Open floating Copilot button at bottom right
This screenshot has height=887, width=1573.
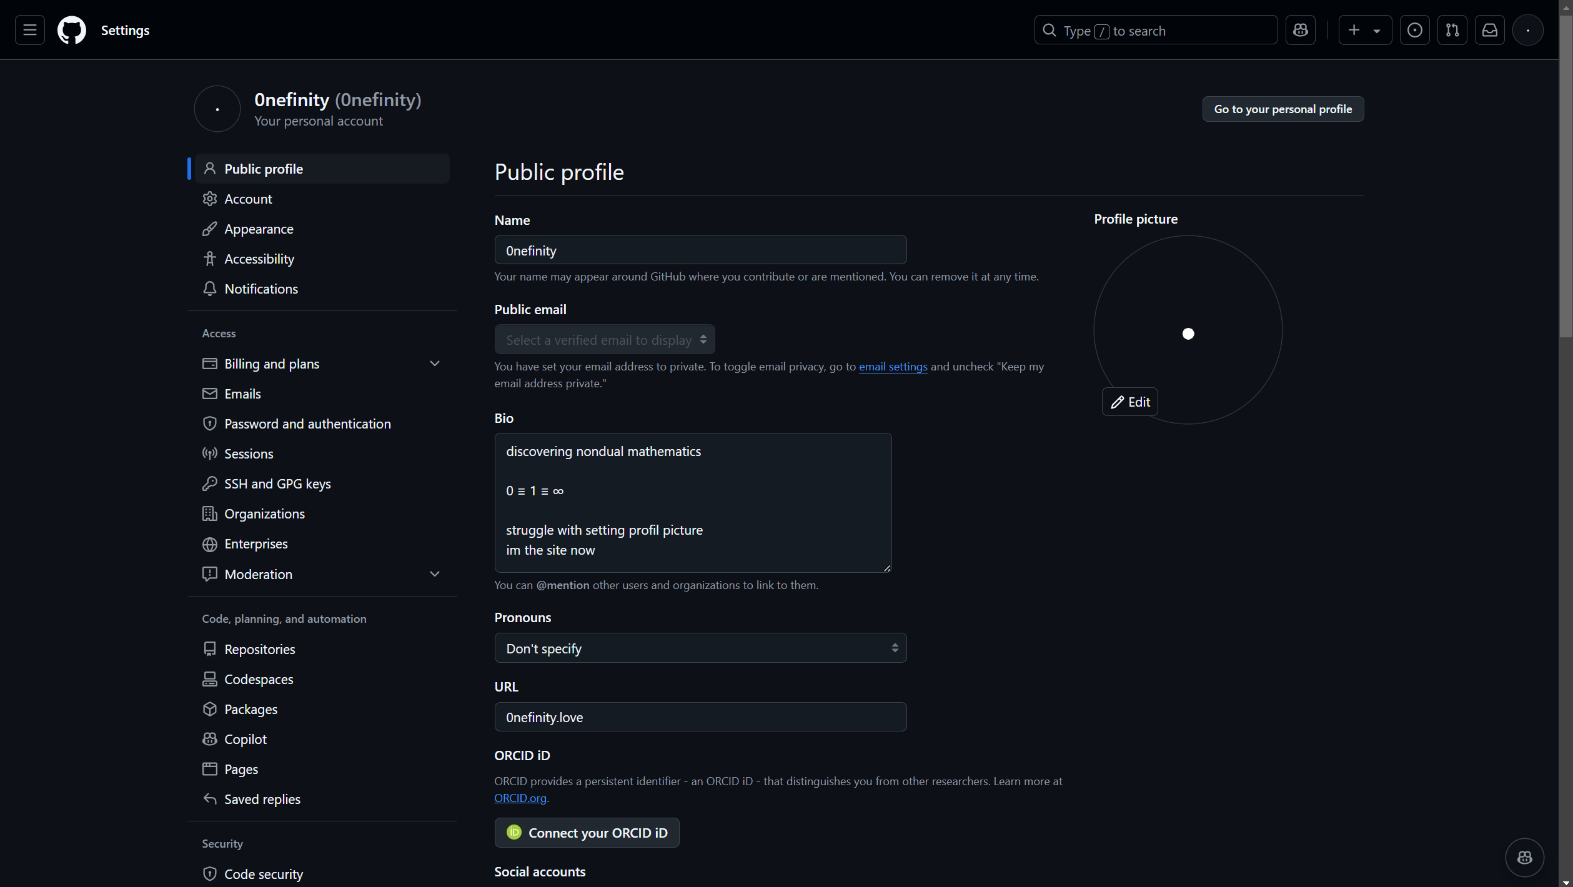pyautogui.click(x=1524, y=857)
